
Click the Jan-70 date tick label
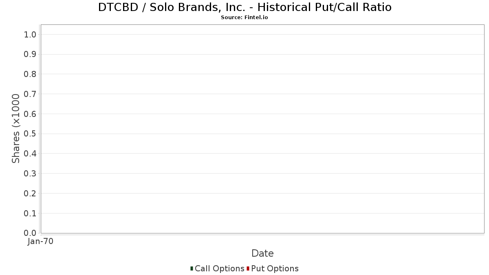[40, 242]
